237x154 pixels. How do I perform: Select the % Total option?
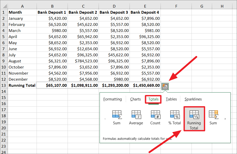pyautogui.click(x=175, y=117)
